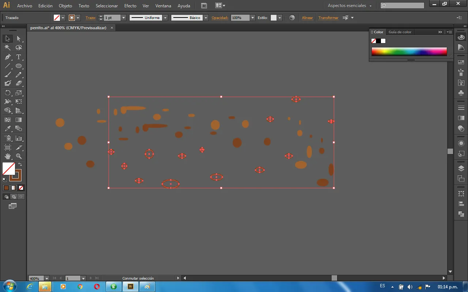This screenshot has height=292, width=468.
Task: Select the Blend tool
Action: [19, 128]
